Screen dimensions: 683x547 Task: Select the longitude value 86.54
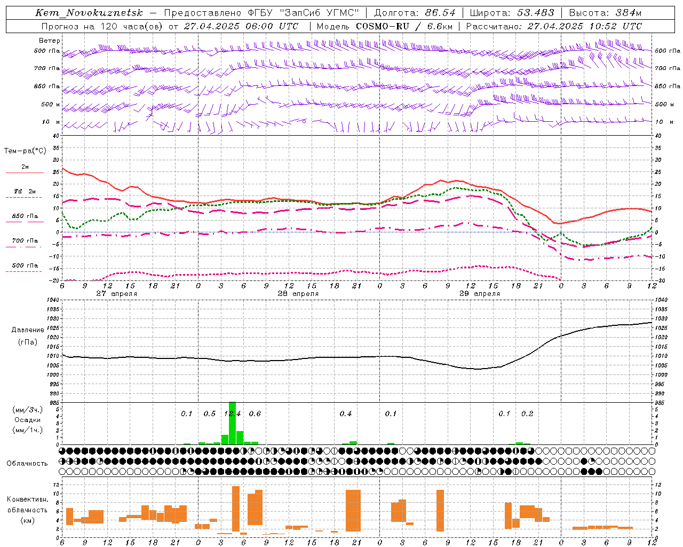coord(440,13)
